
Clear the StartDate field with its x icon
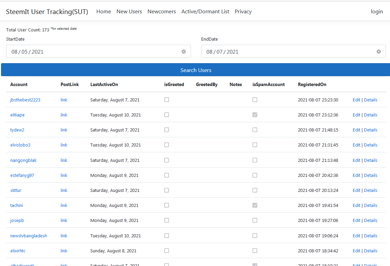pyautogui.click(x=184, y=52)
